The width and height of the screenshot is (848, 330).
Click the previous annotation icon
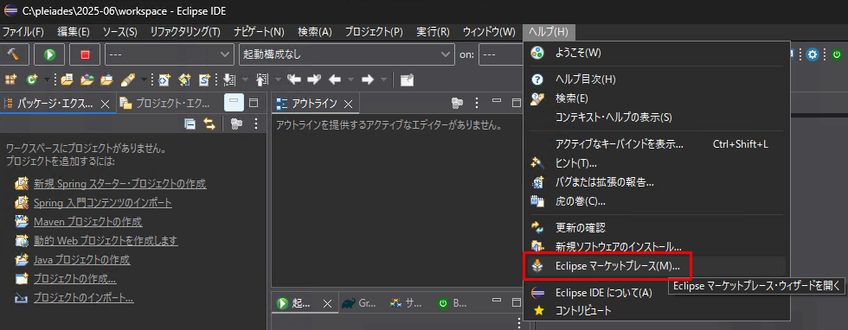pos(262,80)
